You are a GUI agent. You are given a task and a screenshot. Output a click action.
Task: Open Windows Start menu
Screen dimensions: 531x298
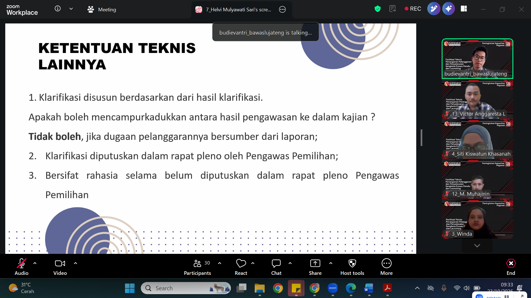point(130,288)
